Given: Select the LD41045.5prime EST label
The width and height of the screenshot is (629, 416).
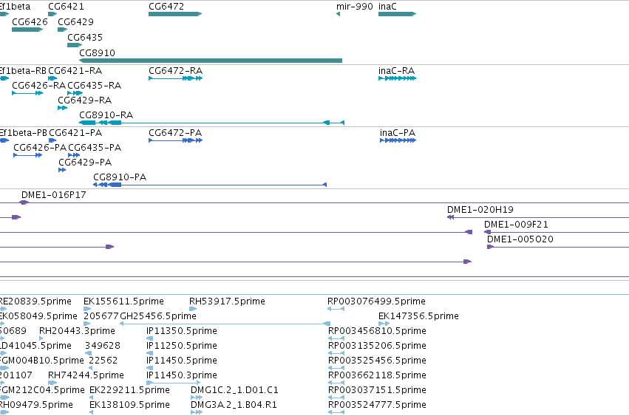Looking at the screenshot, I should coord(35,346).
